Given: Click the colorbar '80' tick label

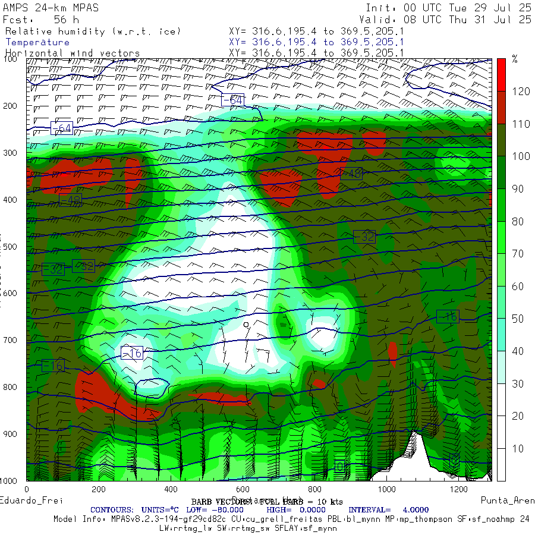Looking at the screenshot, I should pyautogui.click(x=518, y=222).
